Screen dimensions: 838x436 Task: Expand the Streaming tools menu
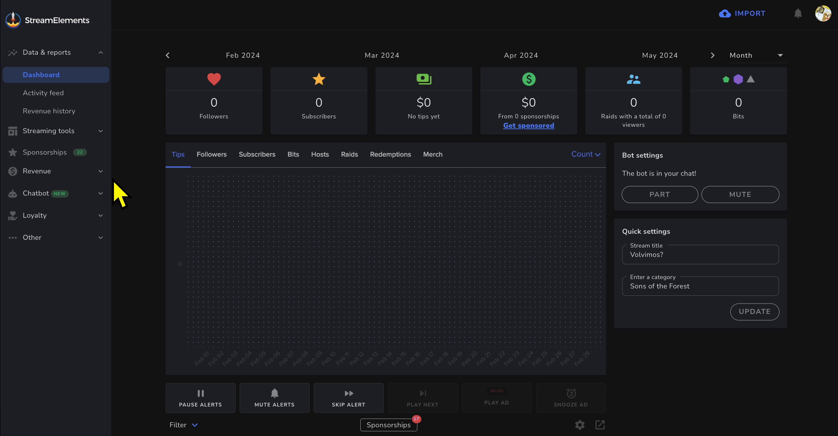click(101, 131)
